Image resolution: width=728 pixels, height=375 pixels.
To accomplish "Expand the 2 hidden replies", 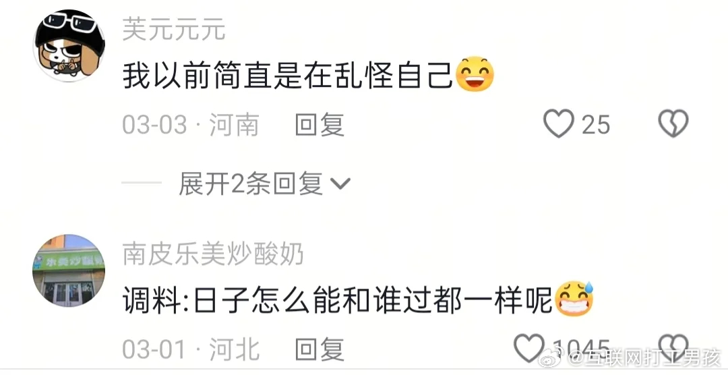I will pyautogui.click(x=264, y=183).
